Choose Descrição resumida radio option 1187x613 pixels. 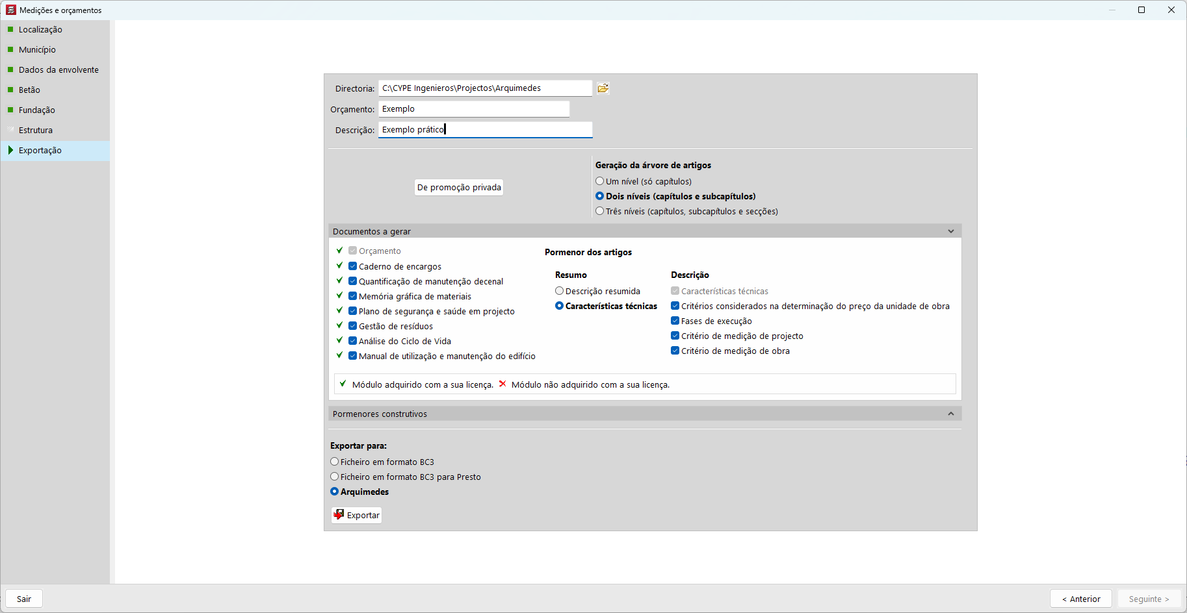coord(559,291)
